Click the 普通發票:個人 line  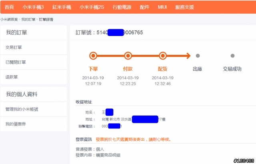[90, 149]
